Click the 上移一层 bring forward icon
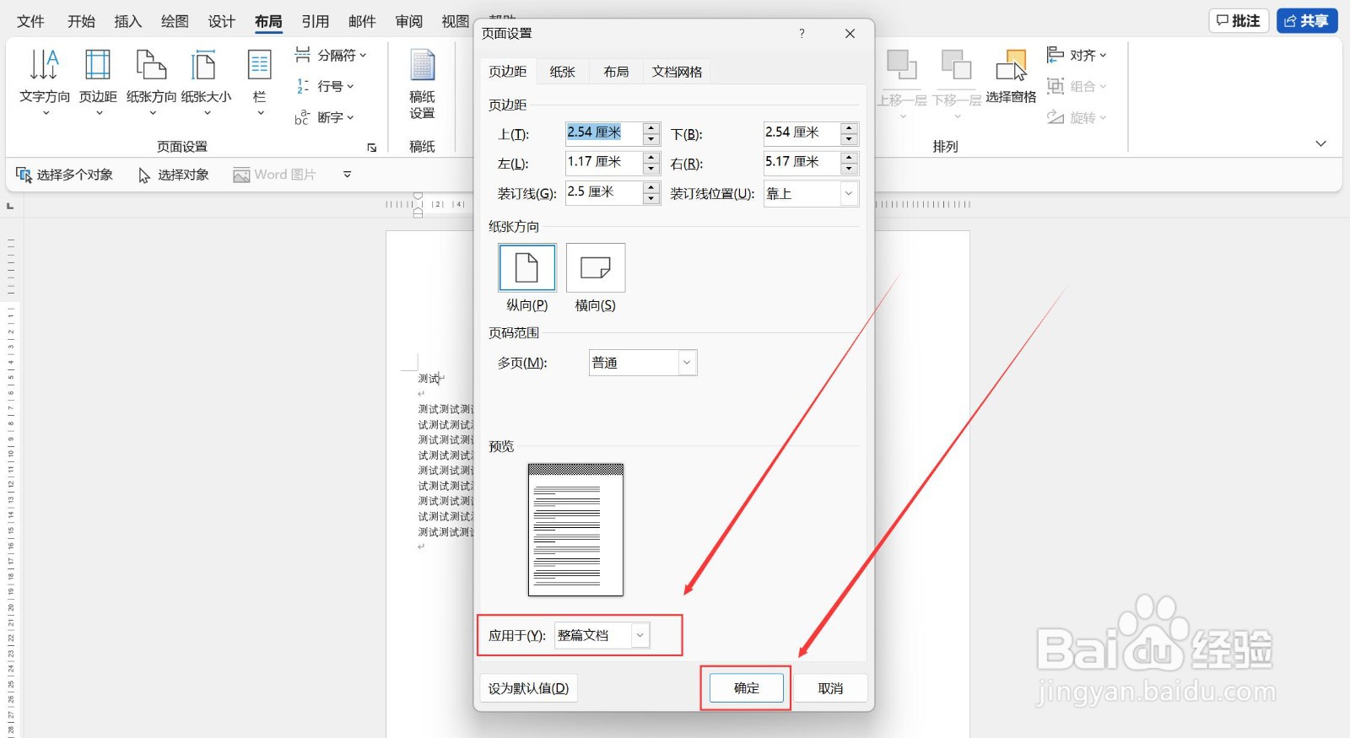 [x=902, y=81]
